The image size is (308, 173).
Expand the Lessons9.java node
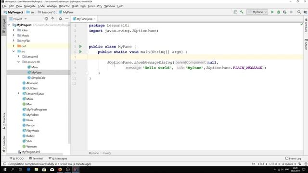click(x=19, y=94)
